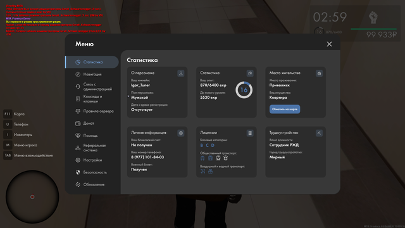
Task: Click the Отметить на карте button
Action: click(x=285, y=109)
